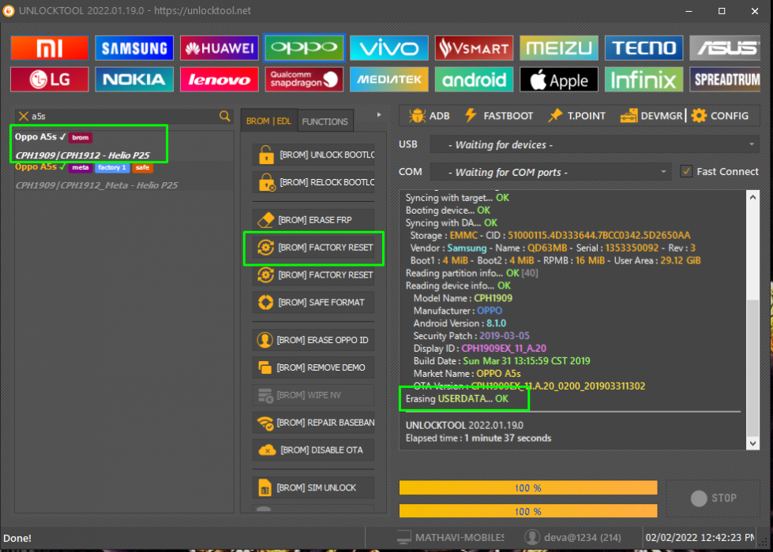Viewport: 773px width, 552px height.
Task: Choose the LG brand tile
Action: coord(49,80)
